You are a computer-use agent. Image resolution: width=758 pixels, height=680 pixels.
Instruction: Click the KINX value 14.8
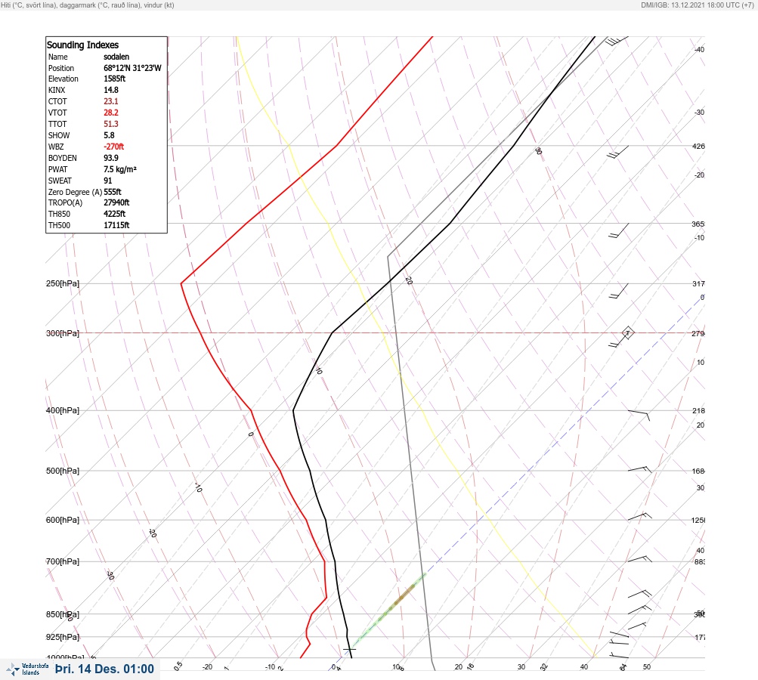(111, 90)
